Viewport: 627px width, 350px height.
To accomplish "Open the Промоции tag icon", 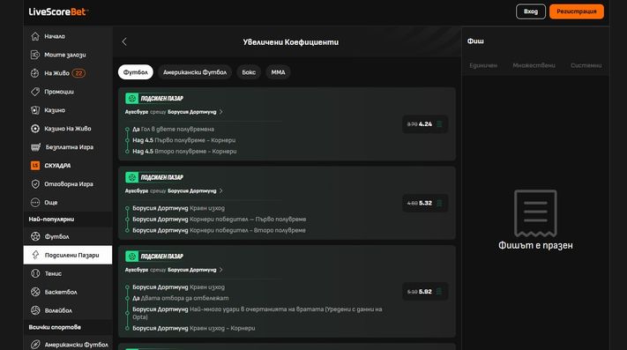I will (x=35, y=92).
